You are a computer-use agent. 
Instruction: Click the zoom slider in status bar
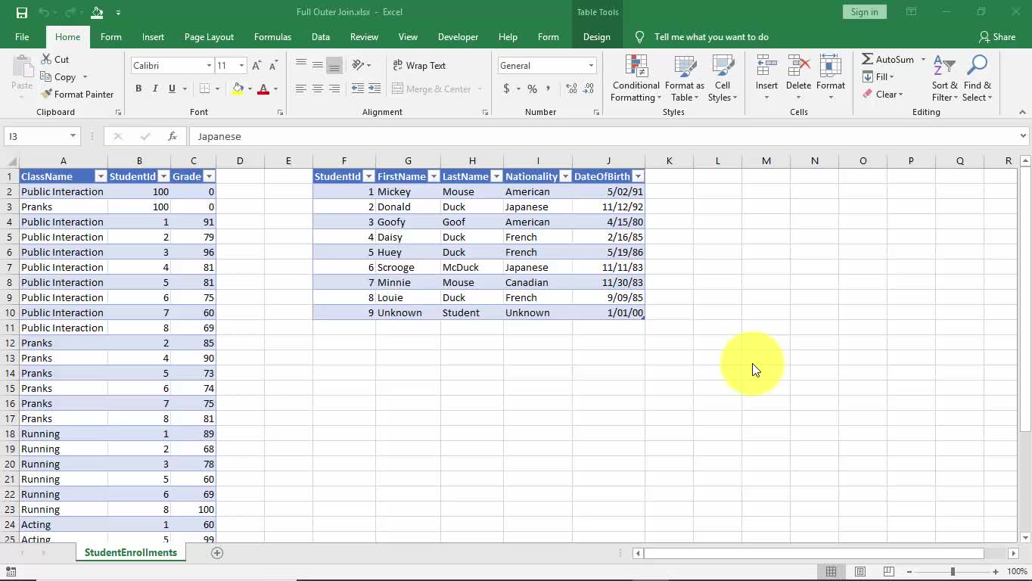click(953, 572)
